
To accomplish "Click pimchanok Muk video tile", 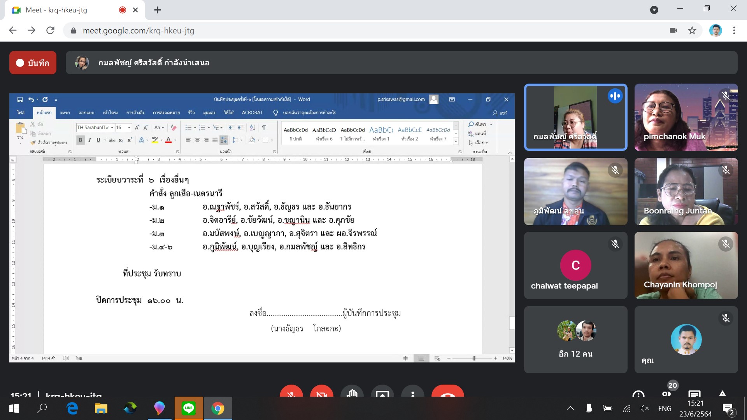I will pyautogui.click(x=686, y=117).
